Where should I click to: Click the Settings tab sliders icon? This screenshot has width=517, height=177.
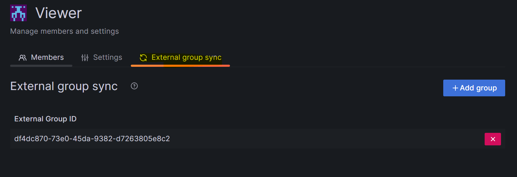click(85, 58)
